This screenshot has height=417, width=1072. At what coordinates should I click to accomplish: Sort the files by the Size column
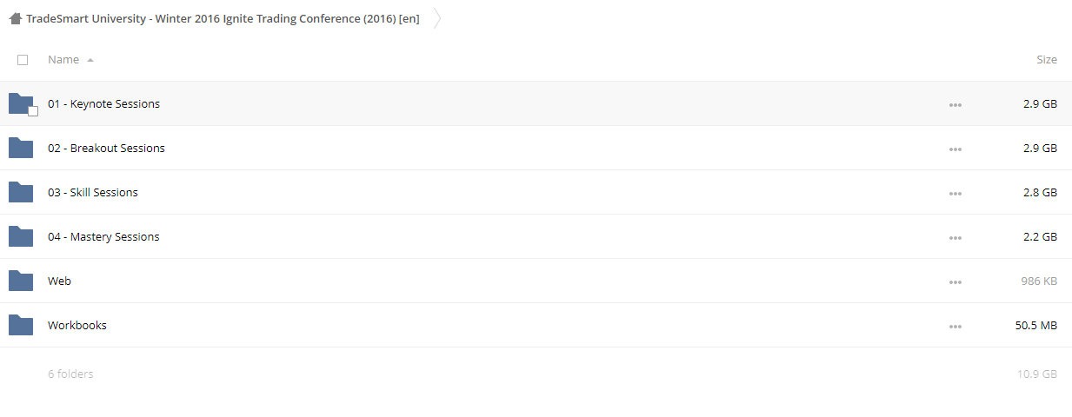pos(1047,60)
